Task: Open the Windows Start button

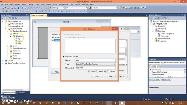Action: pyautogui.click(x=3, y=103)
